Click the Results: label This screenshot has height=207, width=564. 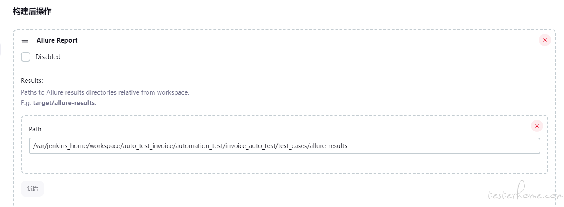[x=32, y=81]
